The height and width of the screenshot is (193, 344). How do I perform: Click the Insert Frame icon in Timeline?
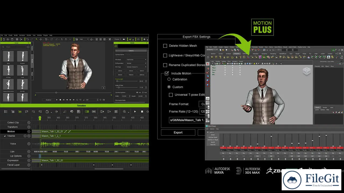click(102, 112)
